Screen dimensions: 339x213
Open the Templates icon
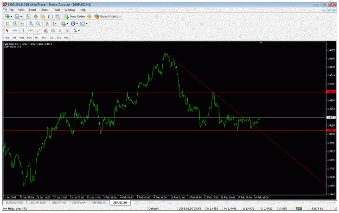click(82, 24)
